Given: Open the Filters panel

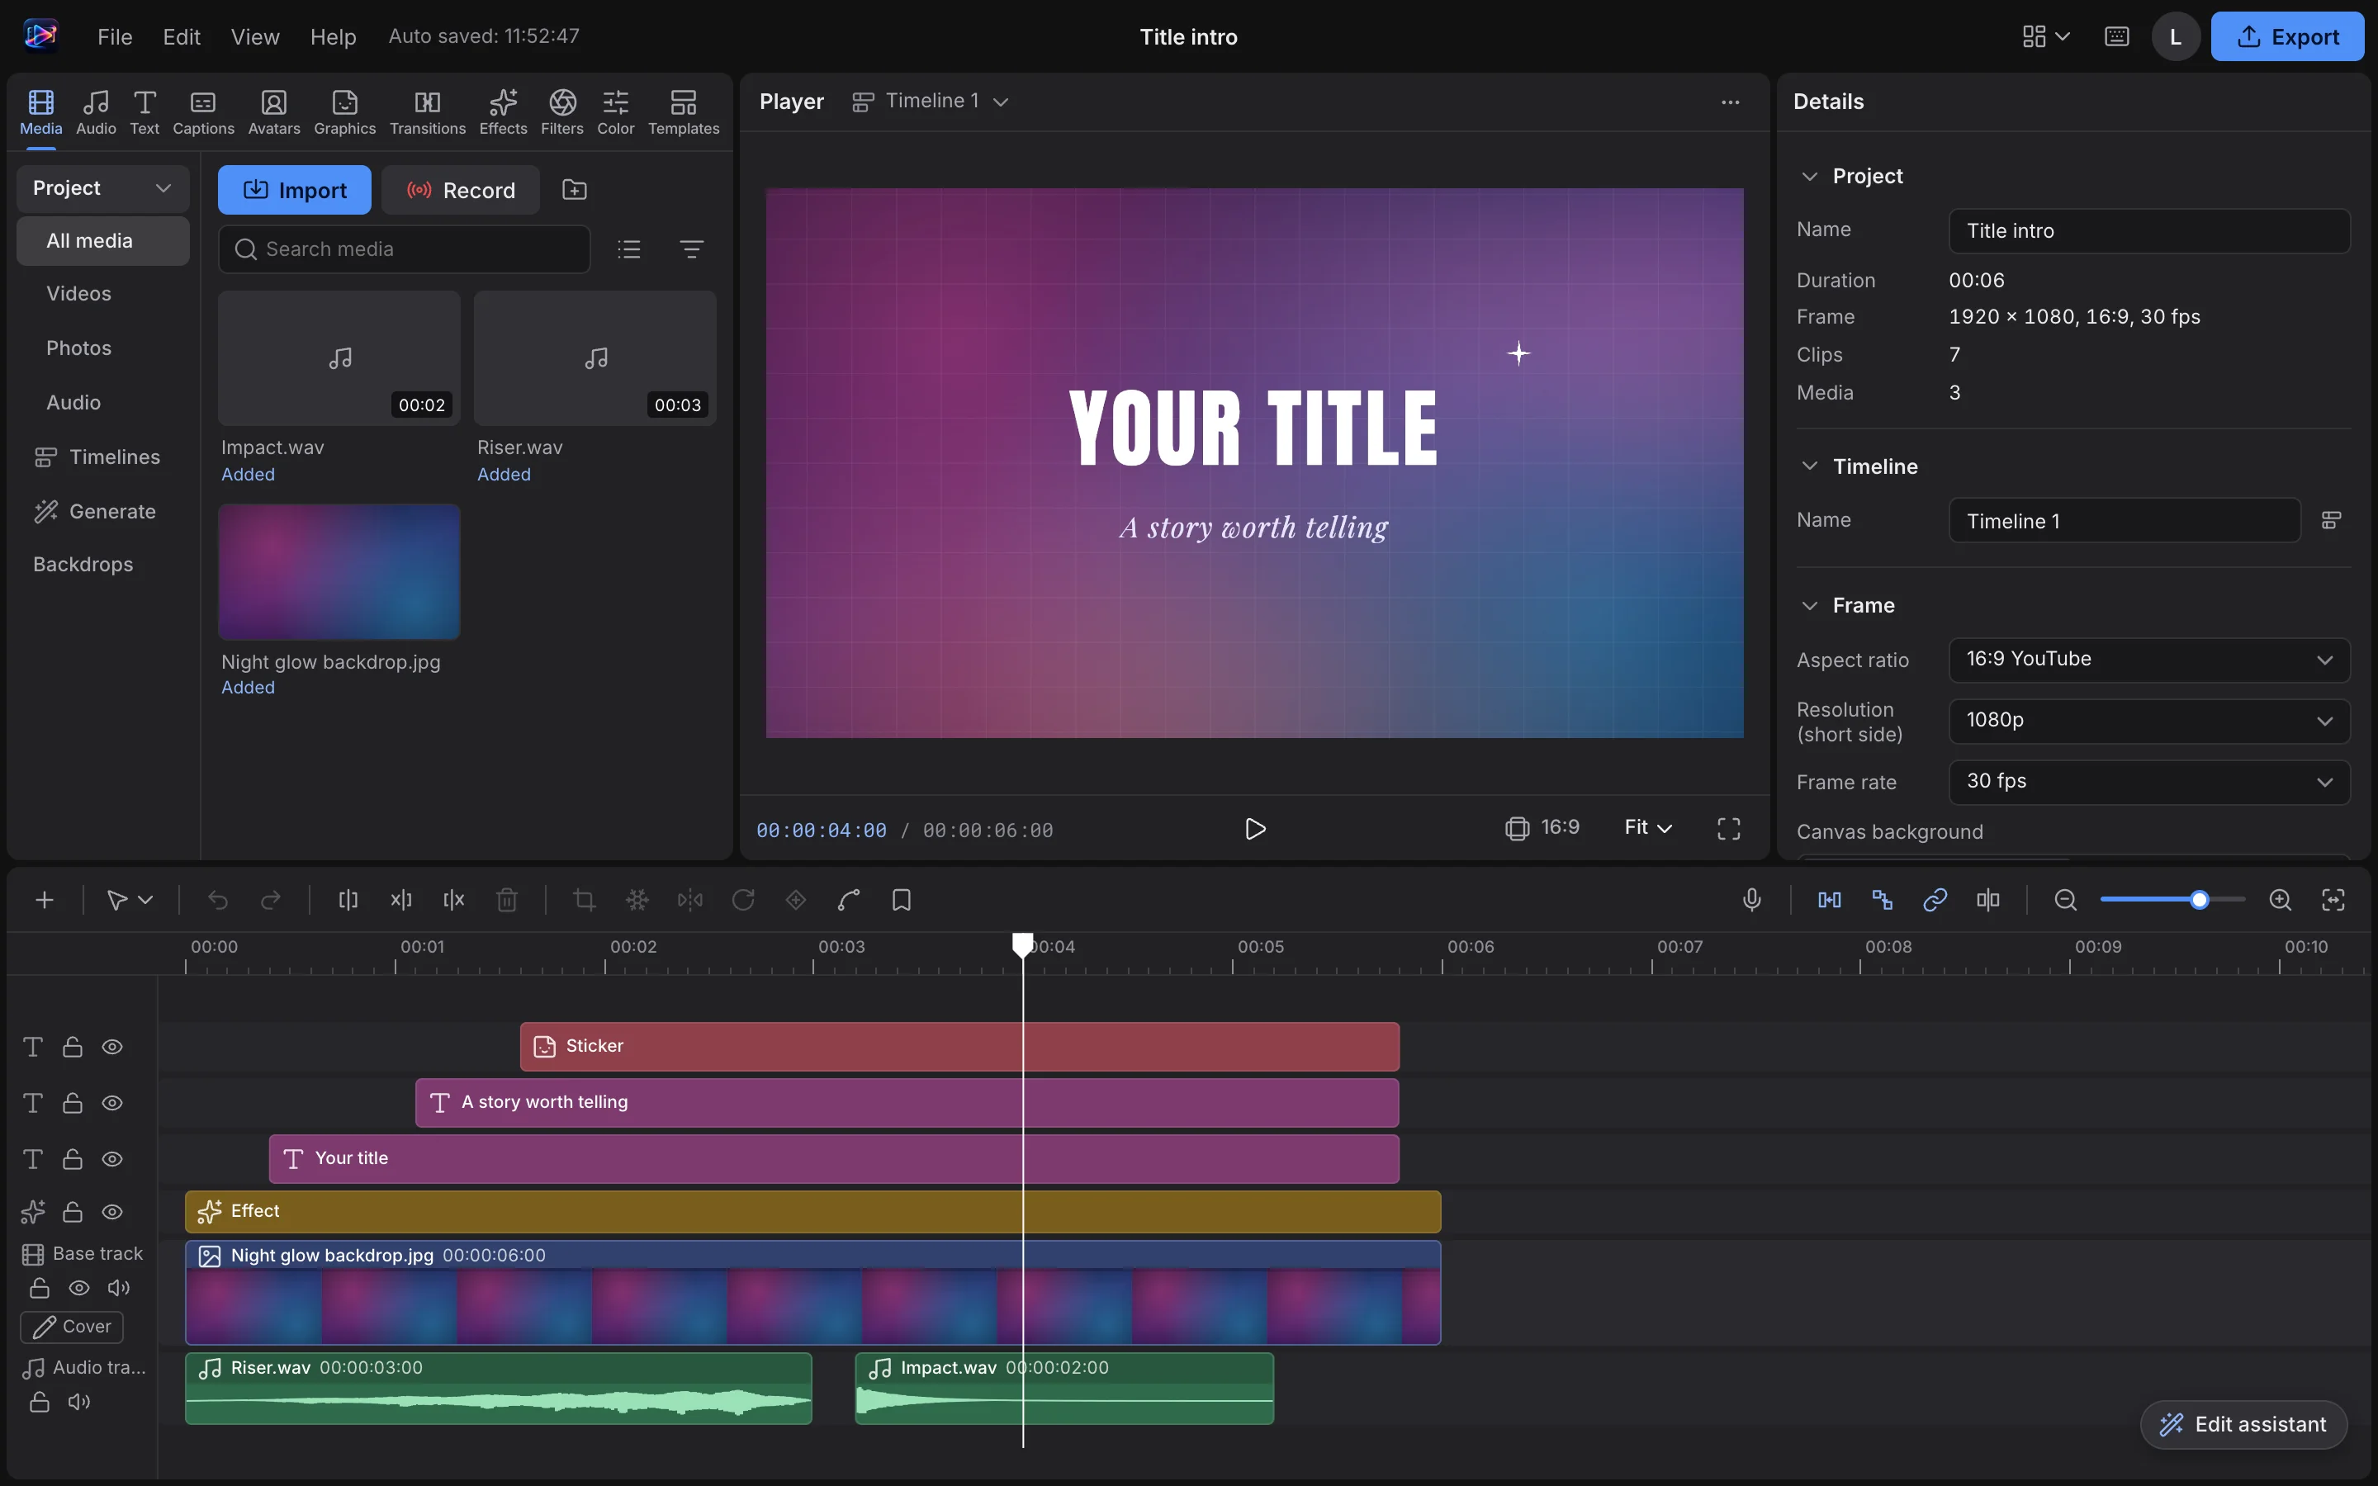Looking at the screenshot, I should pos(562,112).
